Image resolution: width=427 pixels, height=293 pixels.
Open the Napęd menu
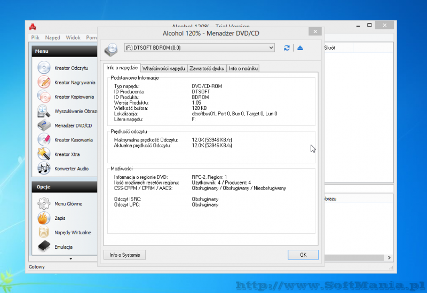point(52,37)
